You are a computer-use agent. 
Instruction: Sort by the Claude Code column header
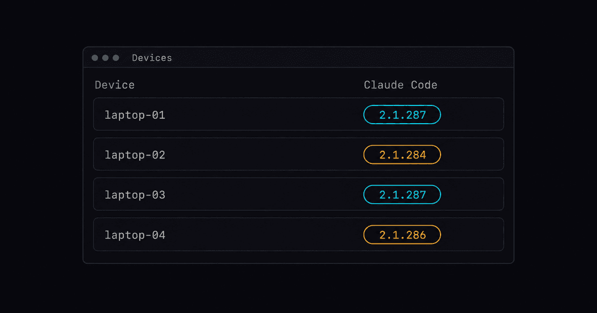[x=401, y=85]
